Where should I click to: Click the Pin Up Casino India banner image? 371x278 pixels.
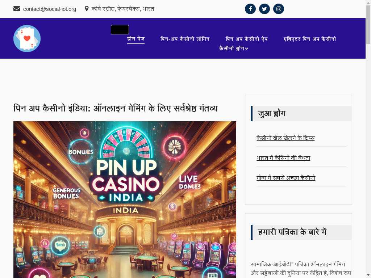(x=125, y=199)
